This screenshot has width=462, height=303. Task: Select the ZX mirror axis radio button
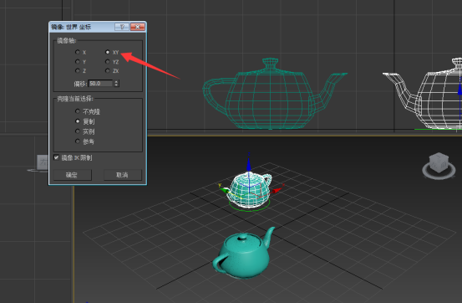pos(107,70)
